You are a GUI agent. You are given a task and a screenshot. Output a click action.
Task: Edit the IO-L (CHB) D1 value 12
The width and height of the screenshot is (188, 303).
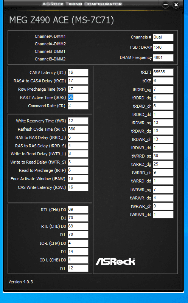[78, 268]
